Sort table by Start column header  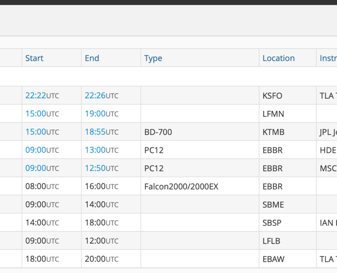(x=34, y=58)
